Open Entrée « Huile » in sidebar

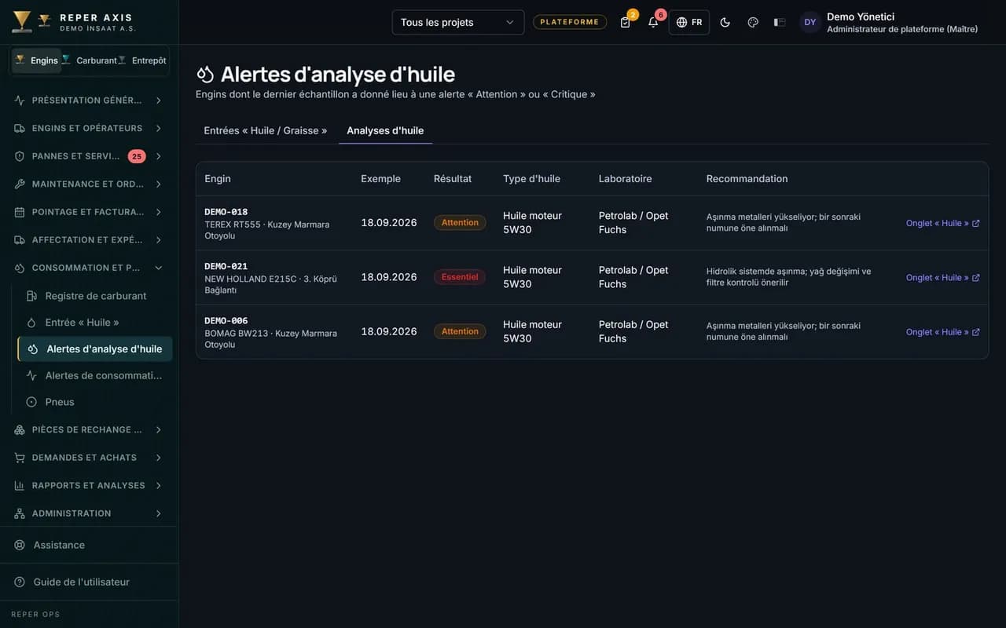pos(95,323)
